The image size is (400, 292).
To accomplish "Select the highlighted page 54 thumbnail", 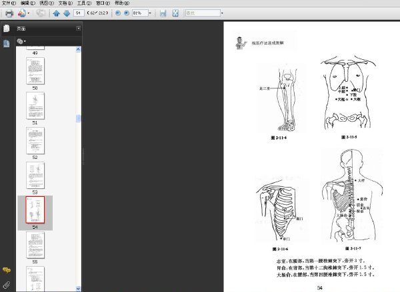I will 35,210.
